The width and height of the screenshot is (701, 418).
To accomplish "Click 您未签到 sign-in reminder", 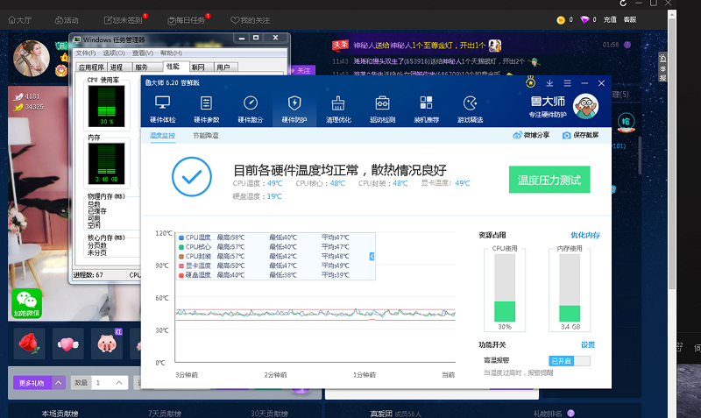I will (x=123, y=20).
